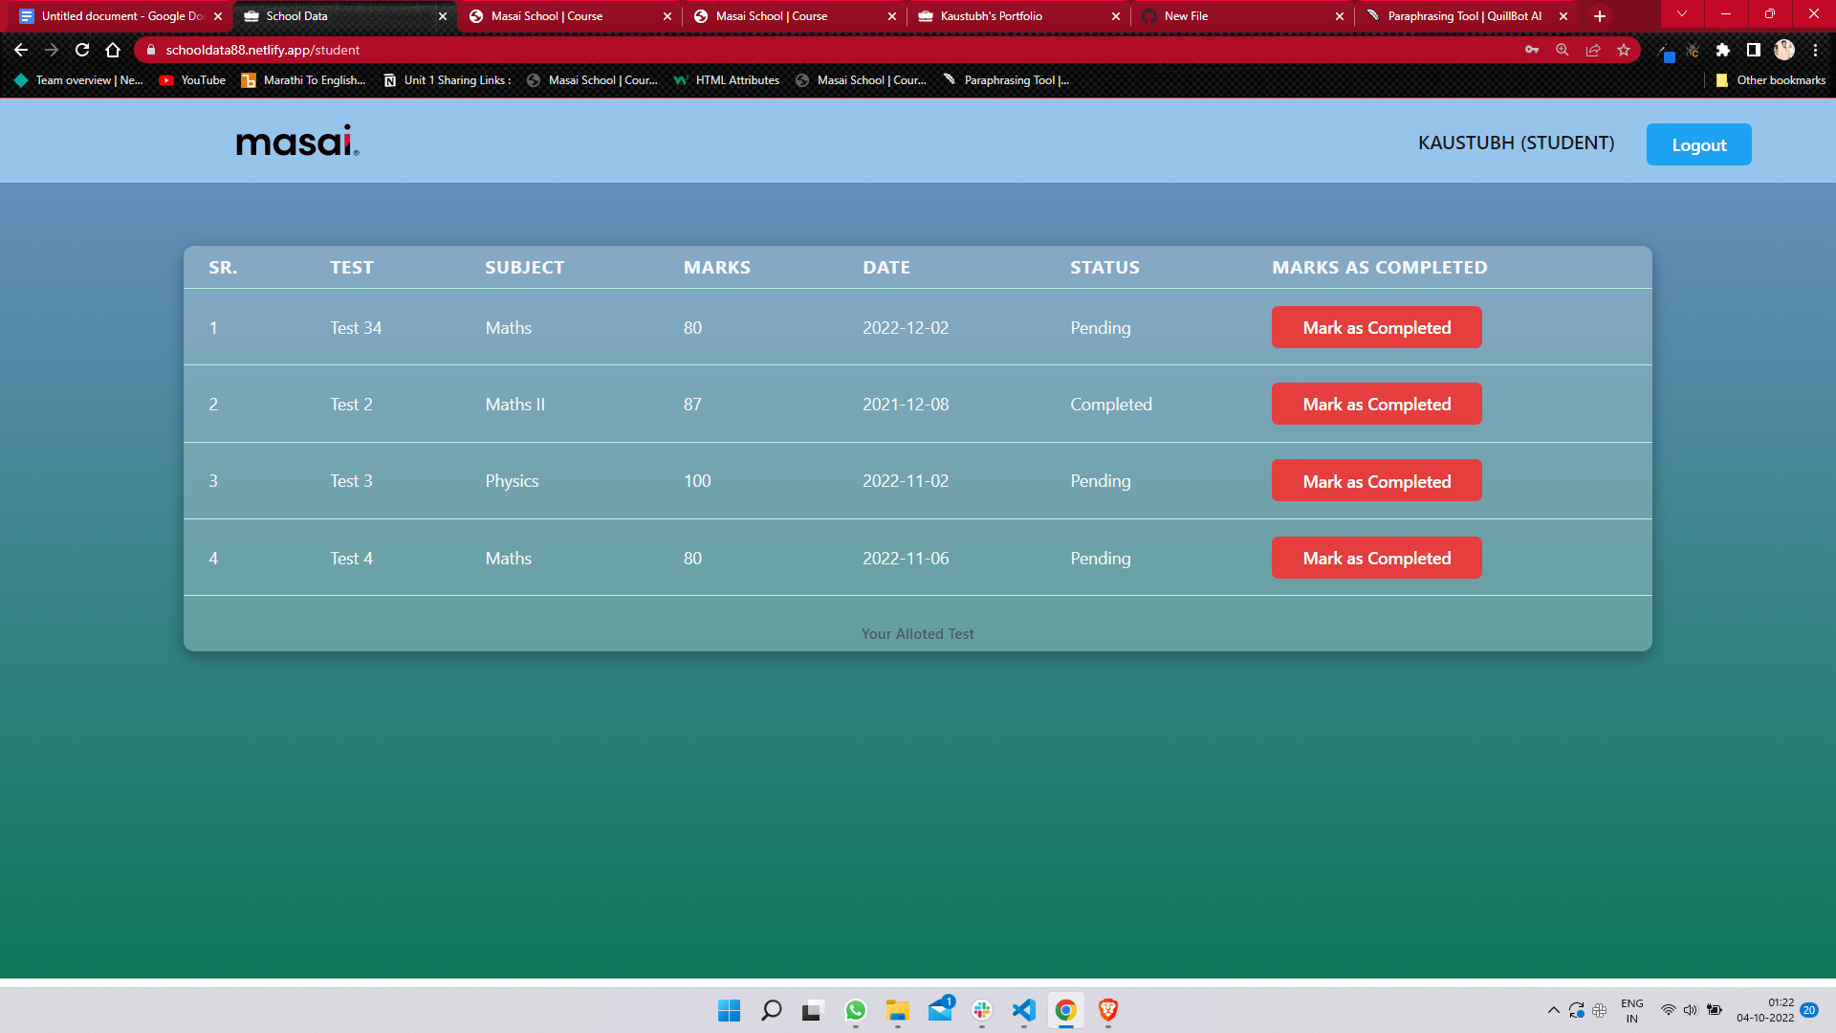The image size is (1836, 1033).
Task: Open the Extensions puzzle icon
Action: coord(1723,50)
